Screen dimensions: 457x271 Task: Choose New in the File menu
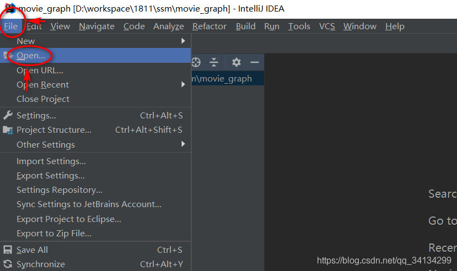point(95,41)
